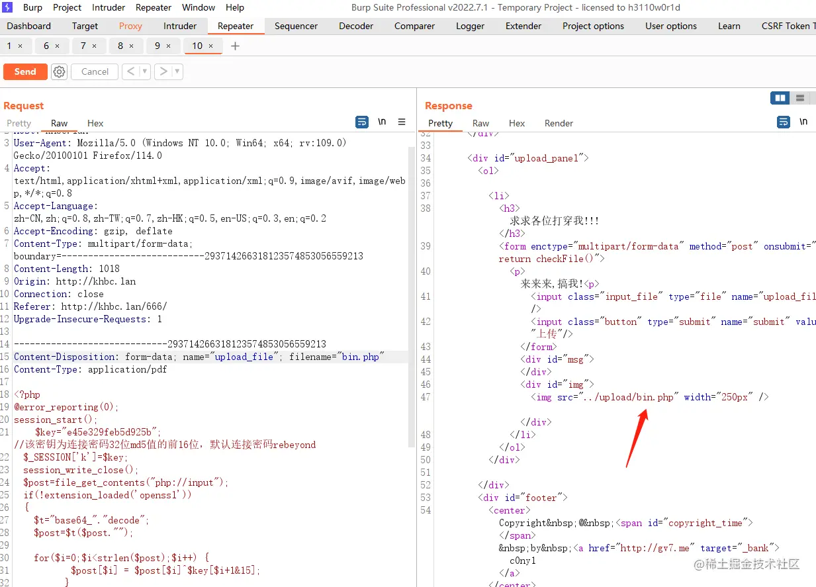The width and height of the screenshot is (816, 587).
Task: Show Response in Raw view
Action: [481, 123]
